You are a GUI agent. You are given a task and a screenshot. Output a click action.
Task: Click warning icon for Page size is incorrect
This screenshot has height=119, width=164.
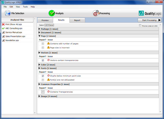[x=48, y=47]
